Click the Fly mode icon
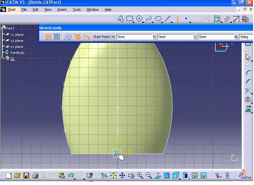 click(x=104, y=175)
